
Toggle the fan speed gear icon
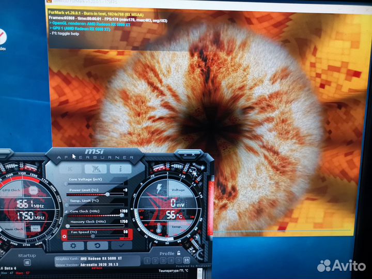click(65, 237)
